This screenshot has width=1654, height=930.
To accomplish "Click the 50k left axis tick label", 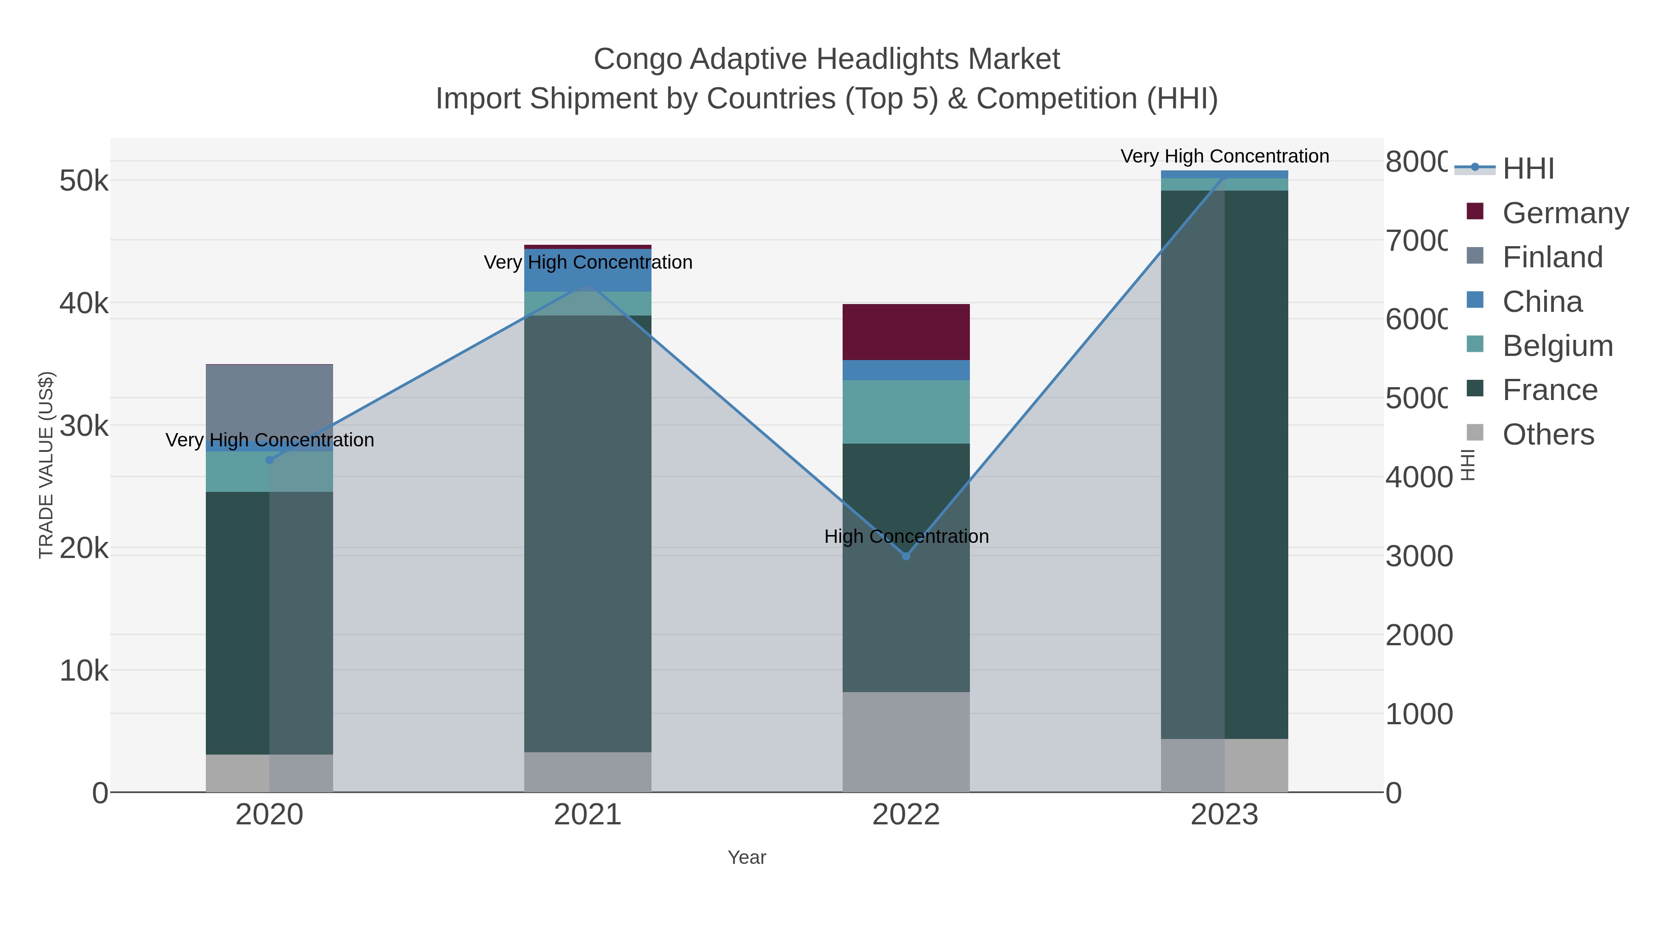I will [x=84, y=181].
